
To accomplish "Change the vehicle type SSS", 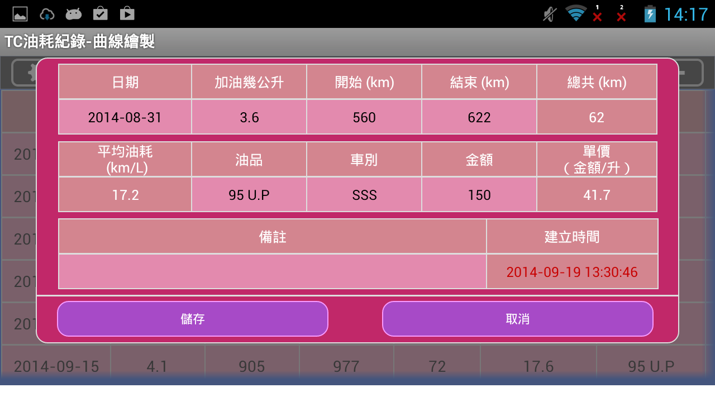I will pyautogui.click(x=364, y=195).
